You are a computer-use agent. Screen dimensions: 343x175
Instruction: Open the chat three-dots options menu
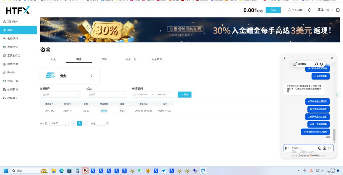[291, 58]
